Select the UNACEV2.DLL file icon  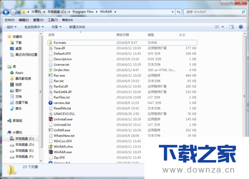click(x=51, y=114)
